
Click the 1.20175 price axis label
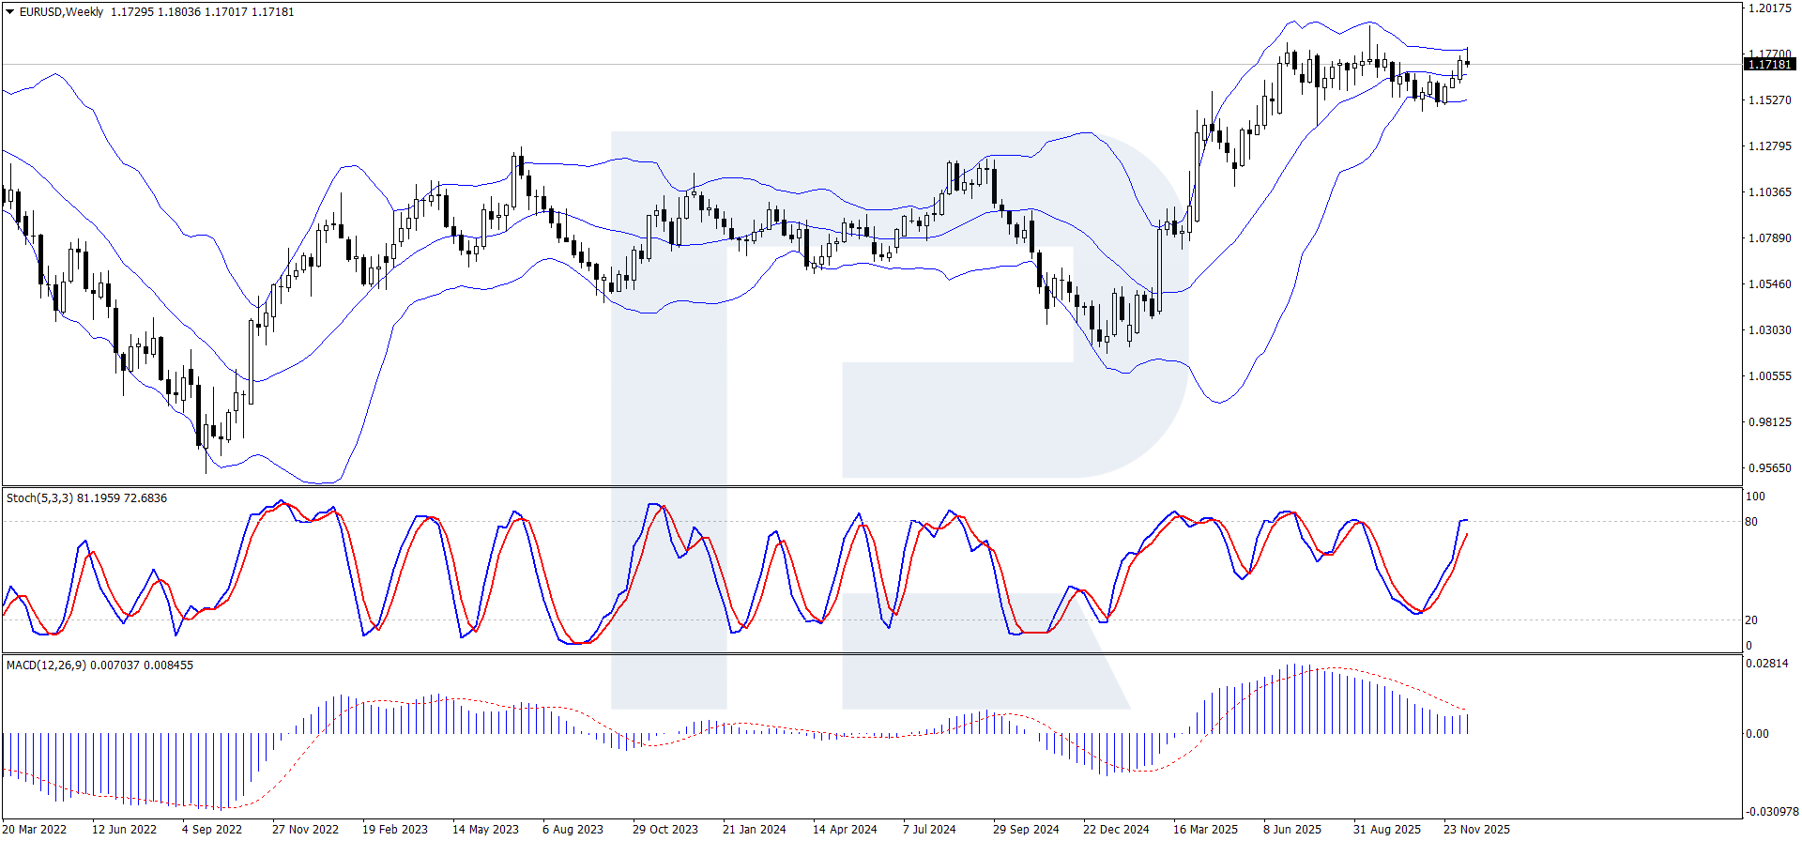[1769, 8]
